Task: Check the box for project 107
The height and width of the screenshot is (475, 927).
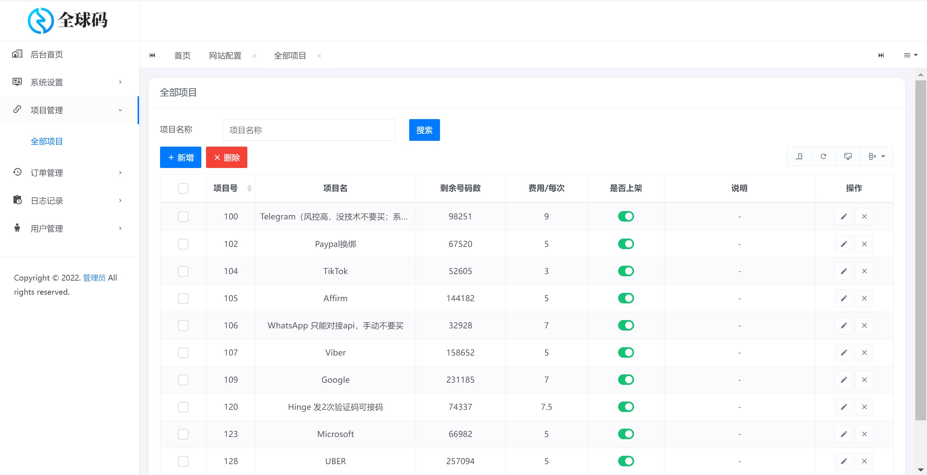Action: point(183,353)
